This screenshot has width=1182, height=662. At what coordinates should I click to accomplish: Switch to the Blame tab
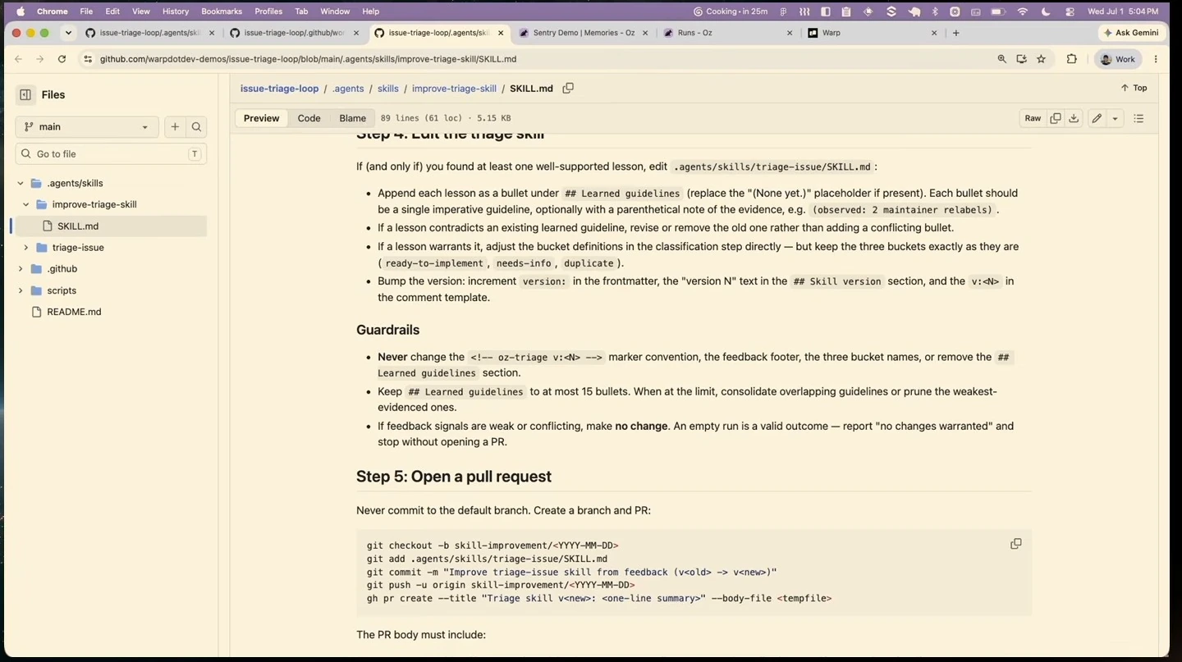[x=352, y=118]
